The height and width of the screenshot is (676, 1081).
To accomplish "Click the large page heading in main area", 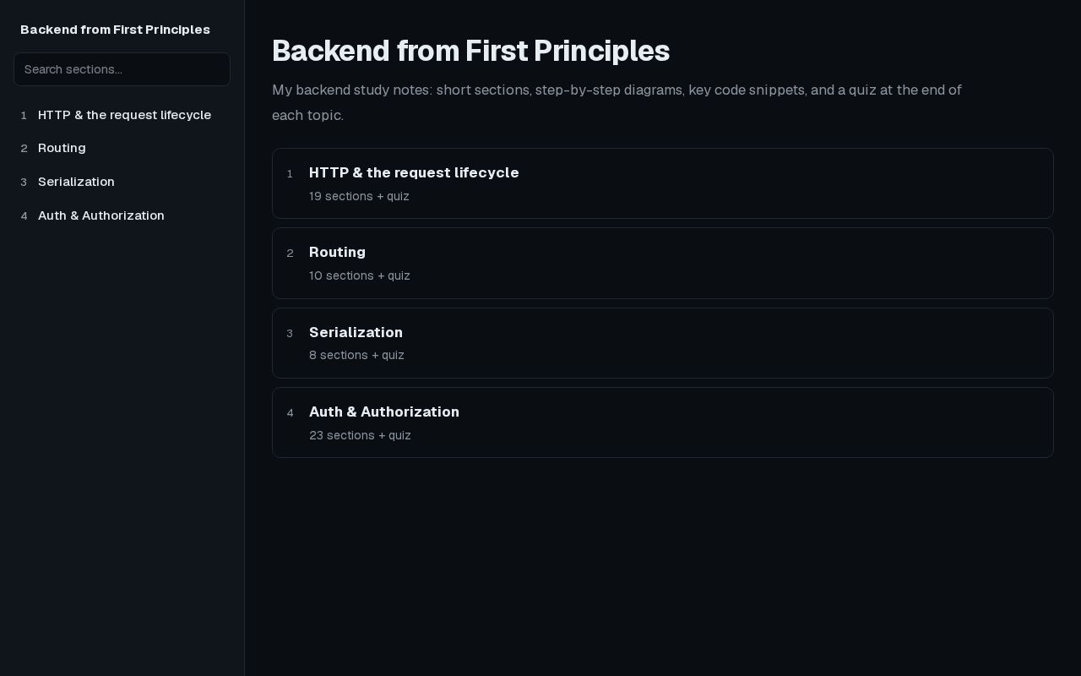I will point(470,51).
